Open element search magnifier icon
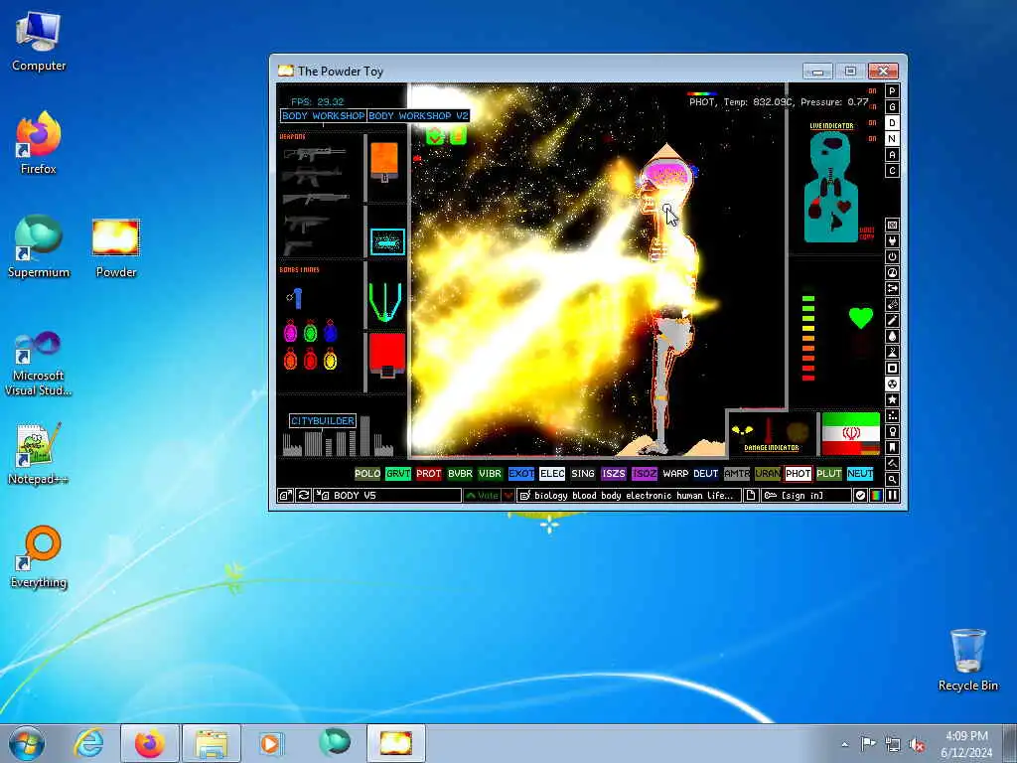The image size is (1017, 763). click(892, 480)
